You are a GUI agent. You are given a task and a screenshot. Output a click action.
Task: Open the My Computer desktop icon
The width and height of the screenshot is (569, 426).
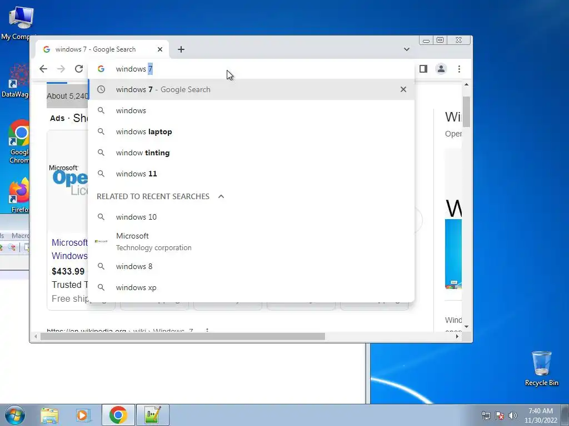pyautogui.click(x=18, y=22)
